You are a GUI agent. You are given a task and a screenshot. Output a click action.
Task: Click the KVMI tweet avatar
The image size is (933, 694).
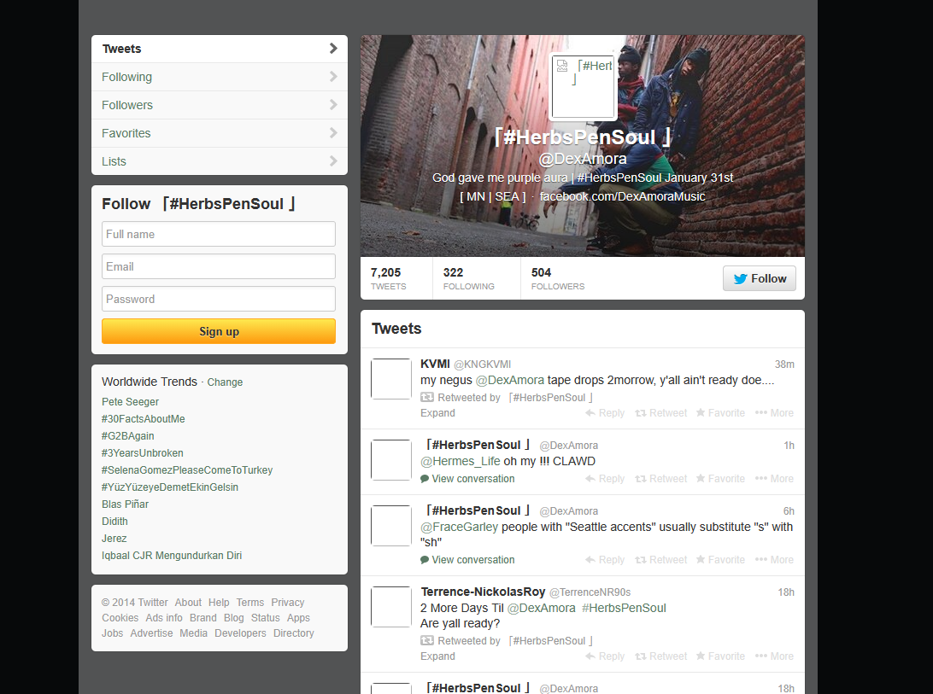tap(391, 378)
